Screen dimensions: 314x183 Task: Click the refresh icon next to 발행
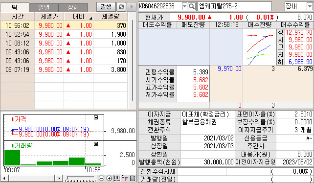coord(121,7)
